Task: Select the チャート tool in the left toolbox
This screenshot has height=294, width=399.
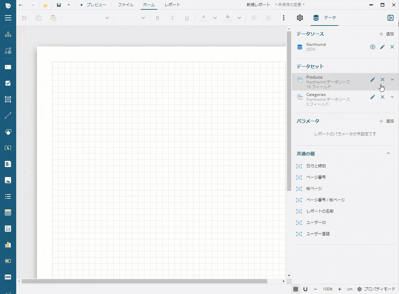Action: (x=8, y=245)
